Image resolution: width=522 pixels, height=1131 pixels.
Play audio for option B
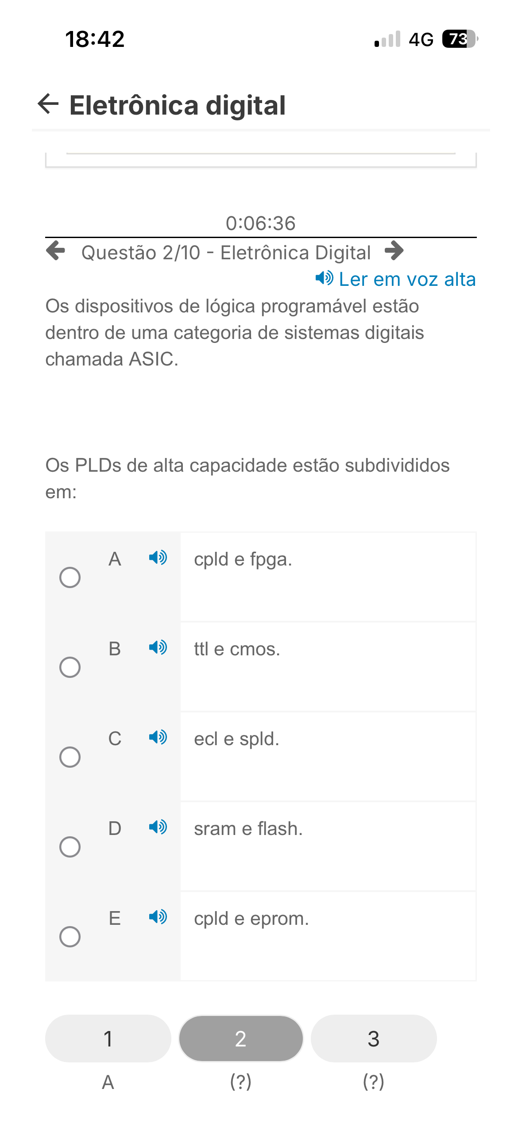[158, 647]
